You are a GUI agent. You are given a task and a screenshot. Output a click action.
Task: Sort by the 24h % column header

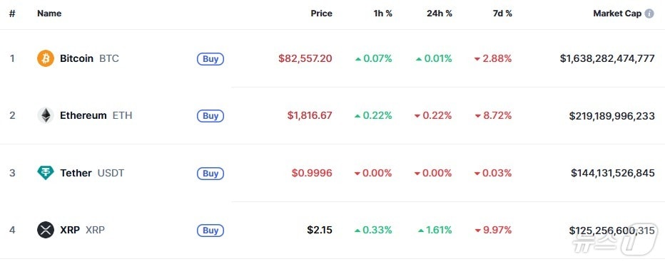point(440,14)
